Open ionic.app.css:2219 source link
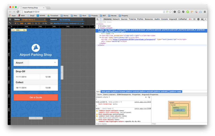Viewport: 215px width, 136px height. pyautogui.click(x=143, y=102)
